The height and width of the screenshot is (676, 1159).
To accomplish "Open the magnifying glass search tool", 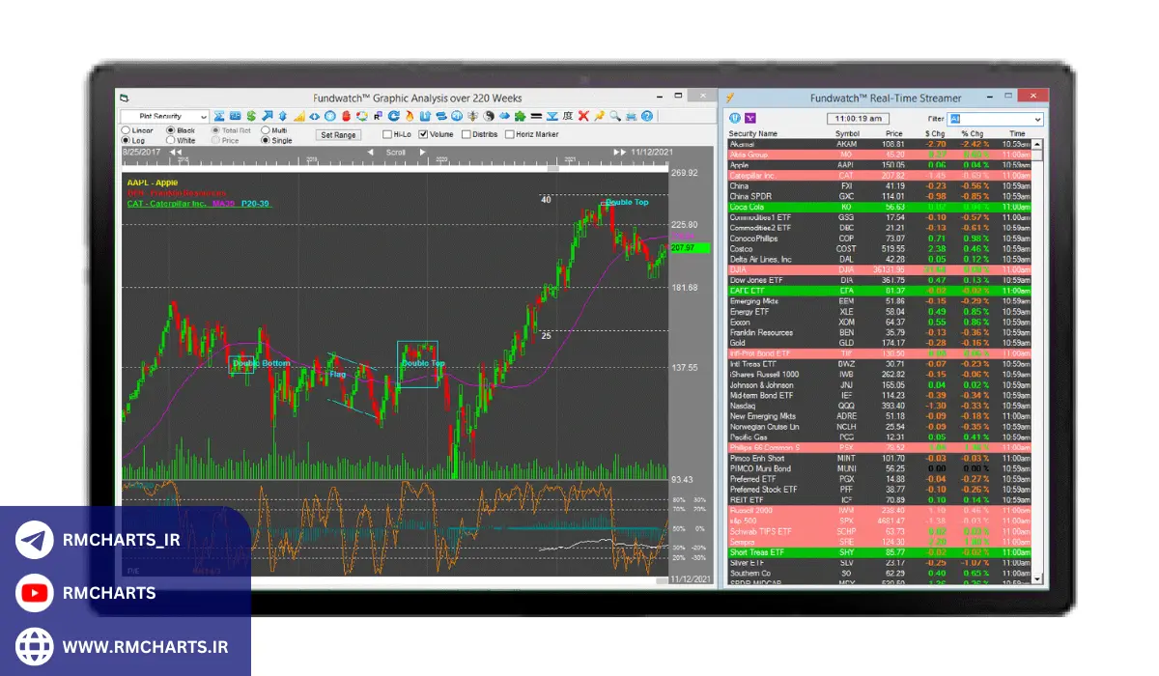I will pyautogui.click(x=614, y=116).
